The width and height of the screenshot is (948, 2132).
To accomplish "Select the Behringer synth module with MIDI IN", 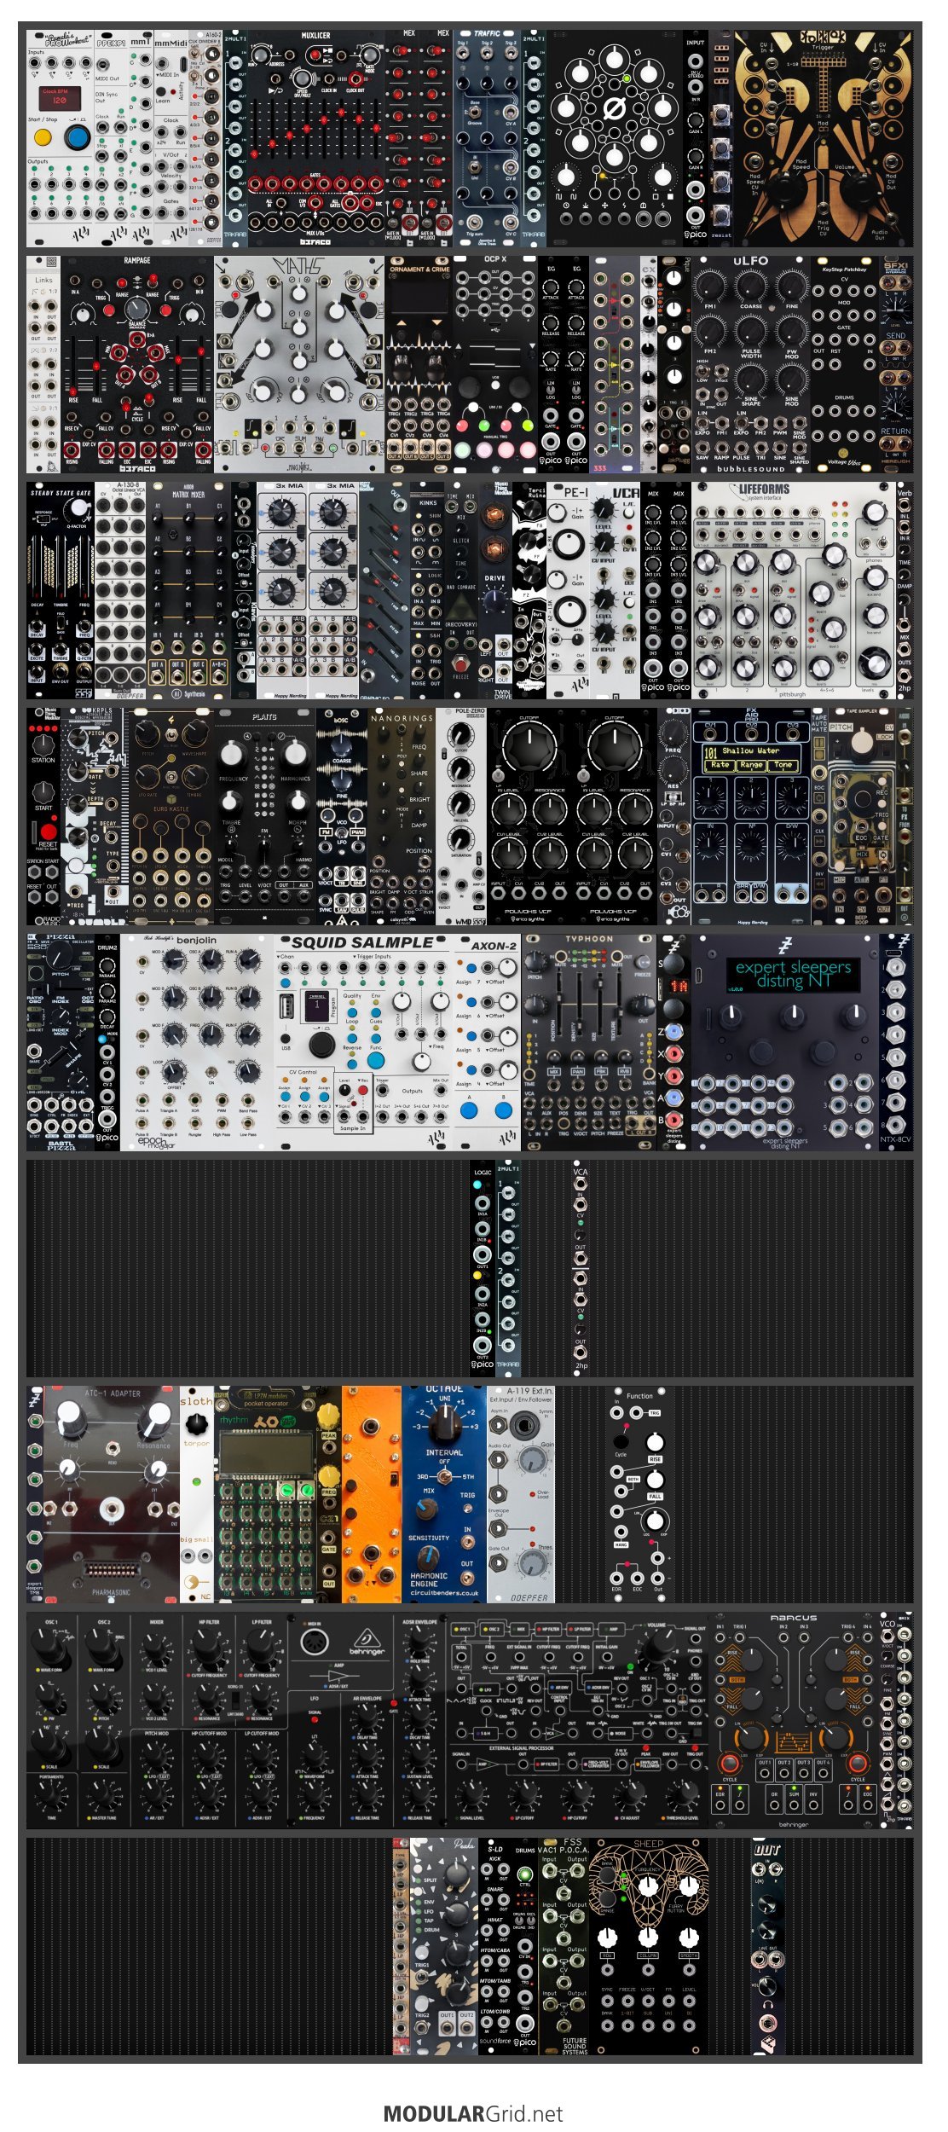I will pos(367,1721).
